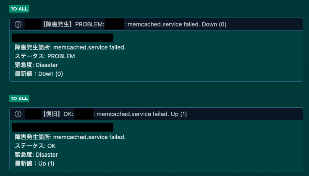
Task: Click the first TO ALL badge
Action: [x=19, y=9]
